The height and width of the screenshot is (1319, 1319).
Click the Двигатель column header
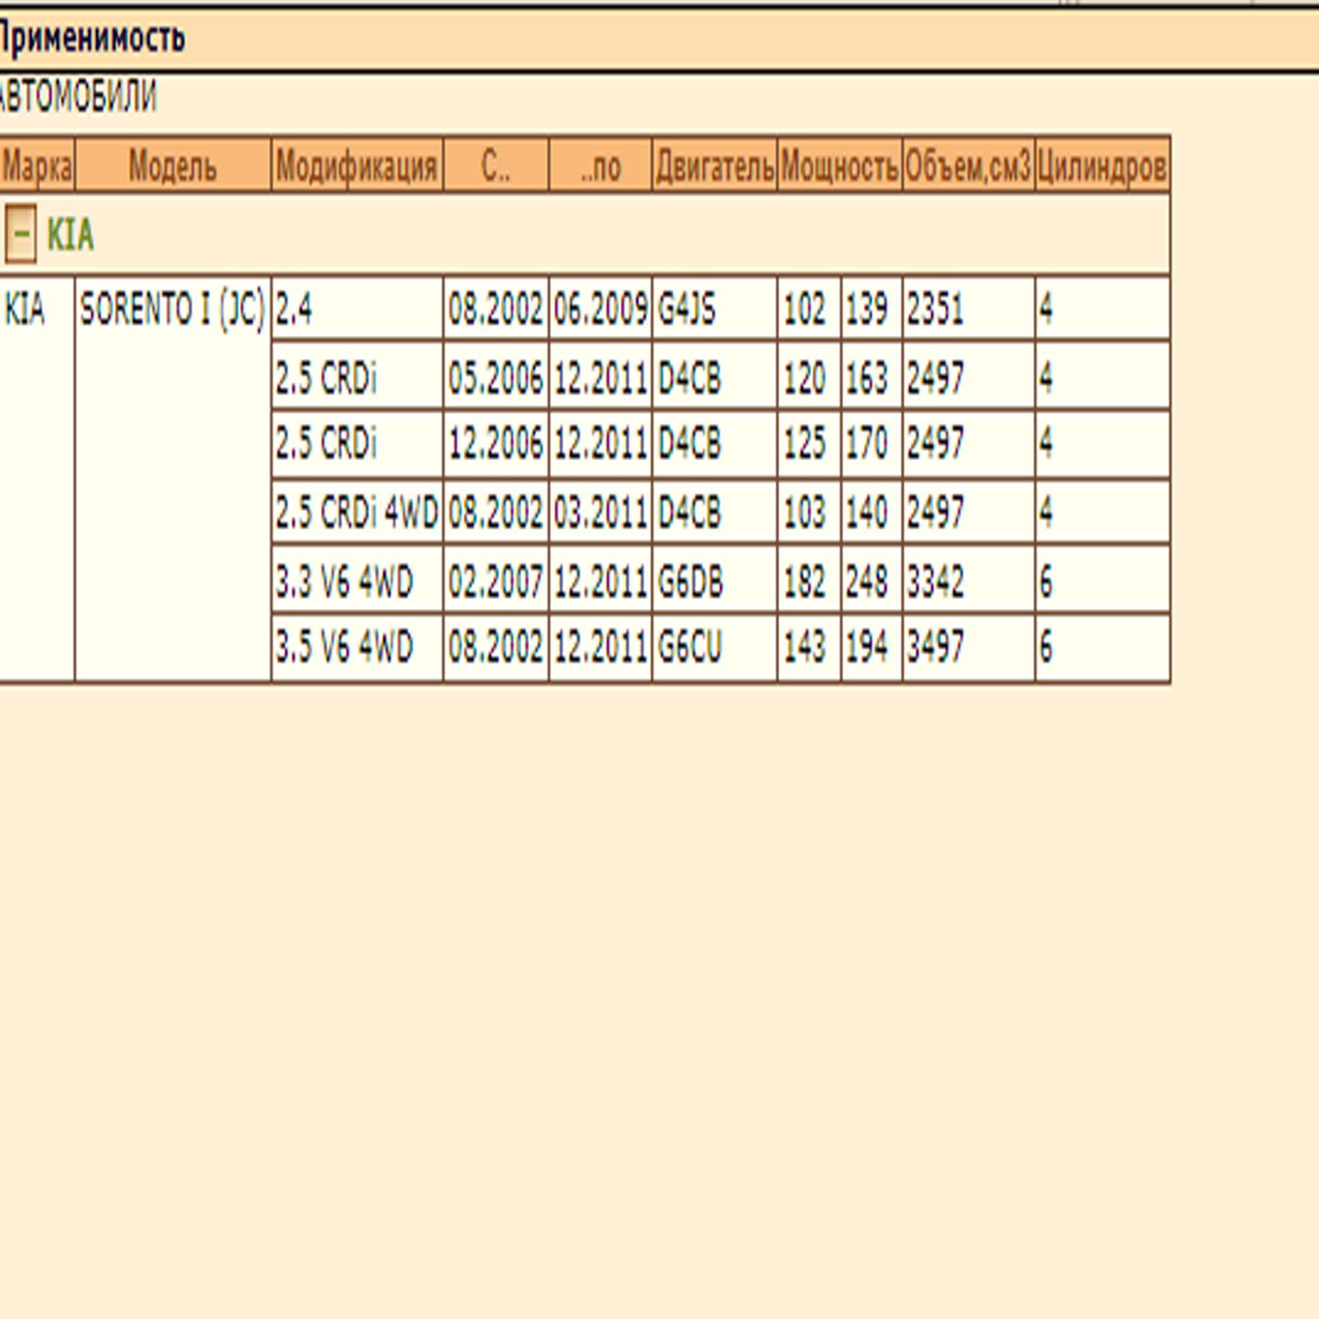(x=714, y=166)
